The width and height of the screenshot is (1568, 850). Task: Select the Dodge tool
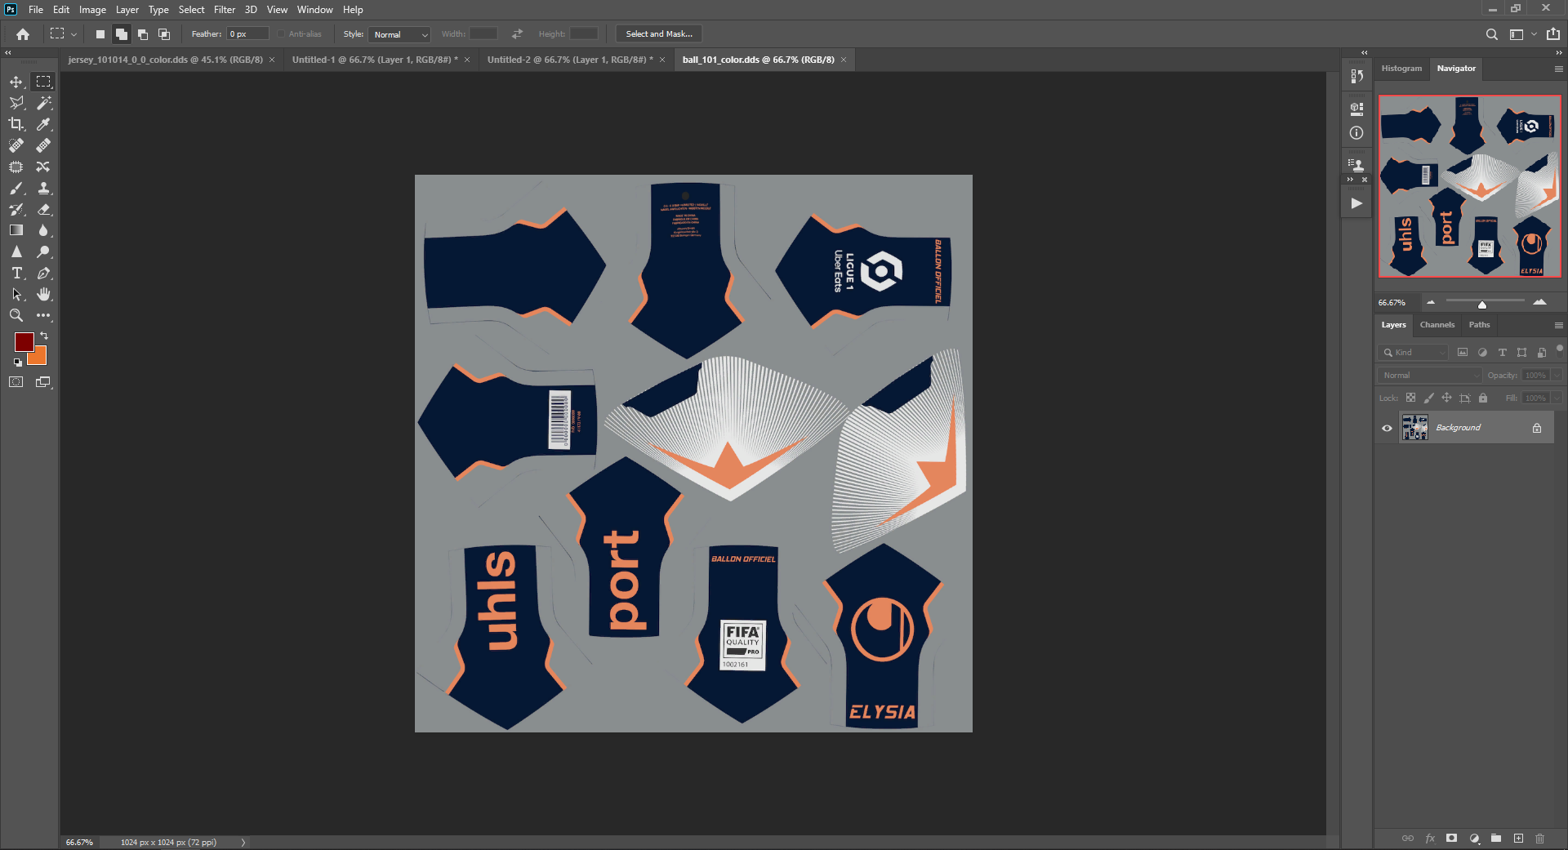click(43, 251)
